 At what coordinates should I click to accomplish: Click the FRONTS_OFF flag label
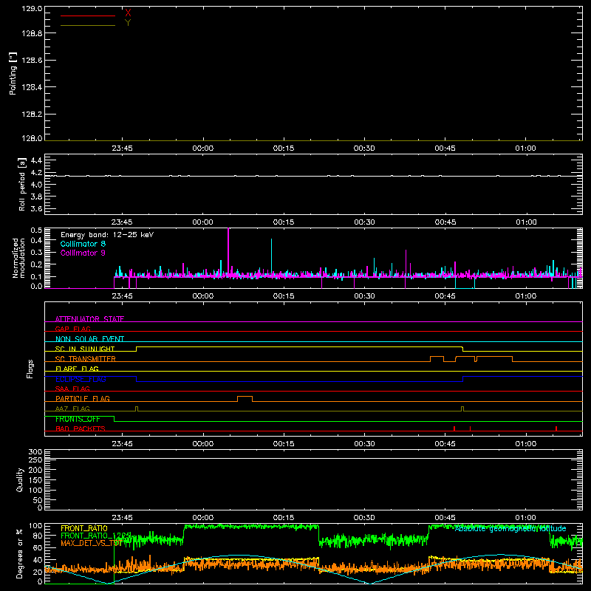coord(78,419)
